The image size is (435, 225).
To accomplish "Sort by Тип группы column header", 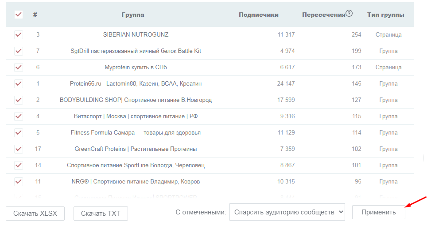I will [385, 15].
